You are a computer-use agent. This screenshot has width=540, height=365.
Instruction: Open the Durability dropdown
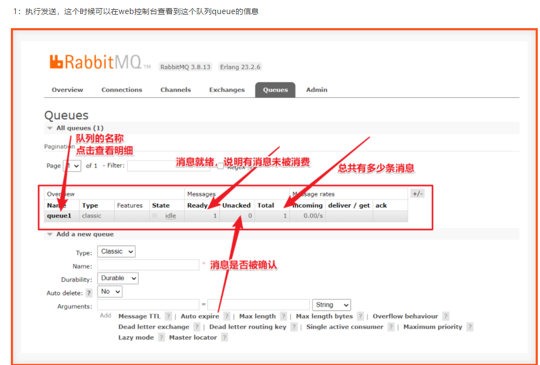[x=118, y=278]
